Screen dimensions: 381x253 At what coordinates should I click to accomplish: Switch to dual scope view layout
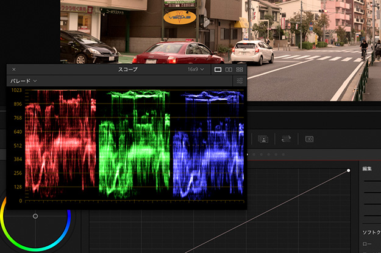(229, 70)
